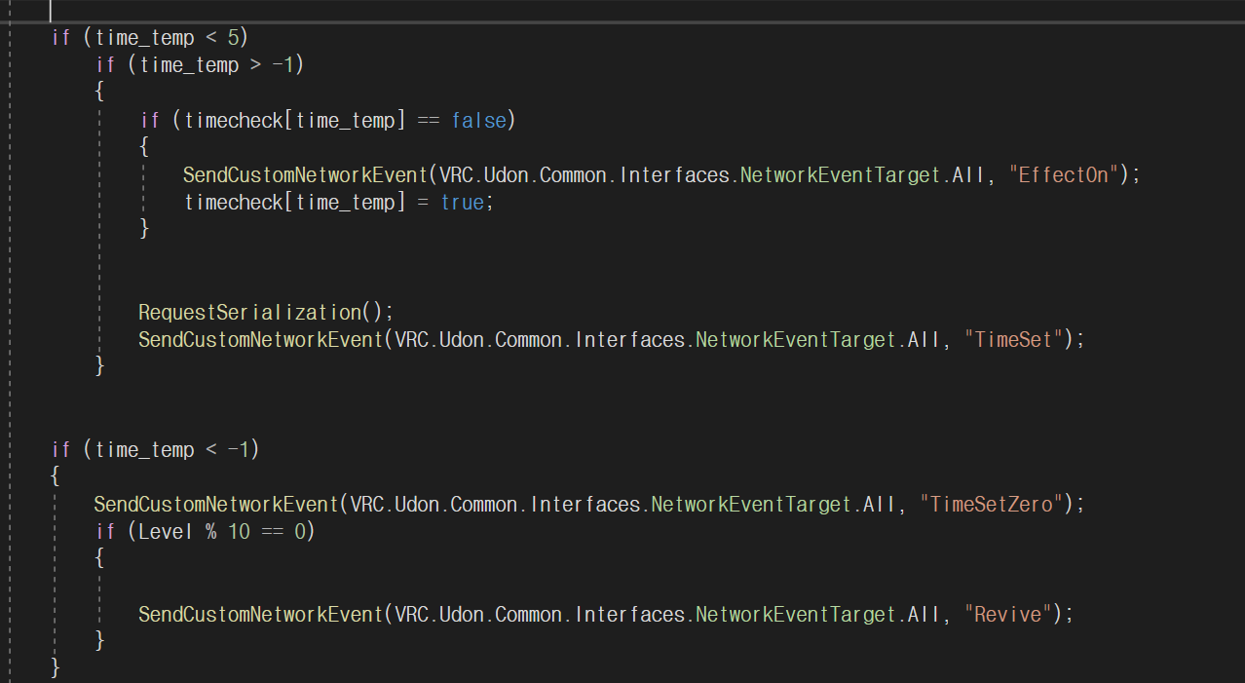Image resolution: width=1245 pixels, height=683 pixels.
Task: Click the false keyword in timecheck condition
Action: [x=478, y=121]
